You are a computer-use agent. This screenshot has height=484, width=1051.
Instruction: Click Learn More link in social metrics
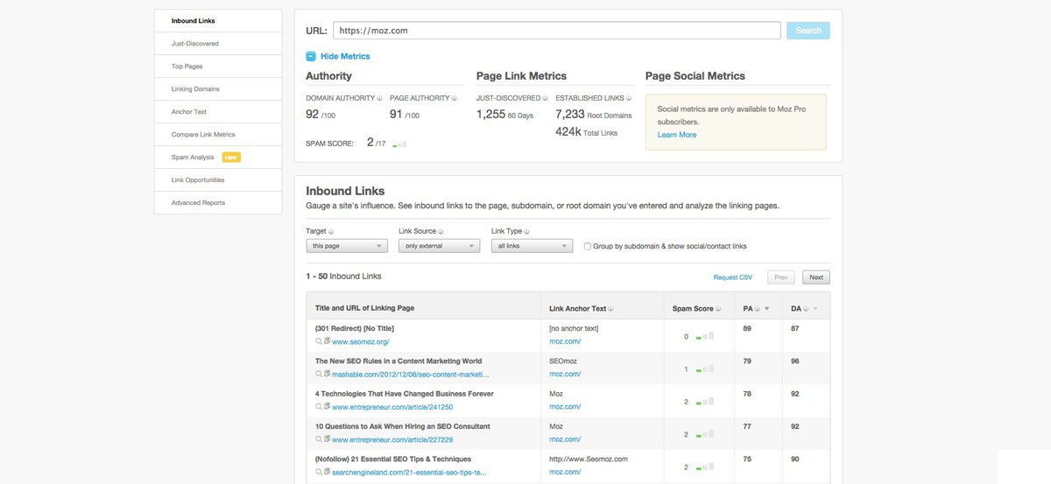click(677, 135)
